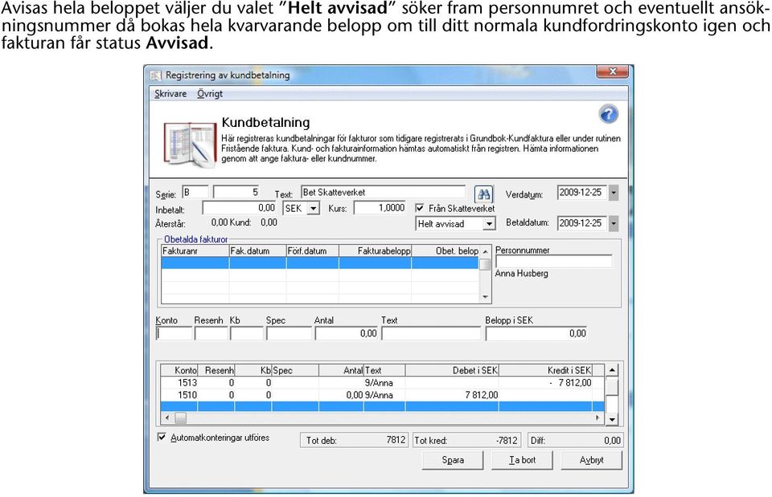Click the posting grid scroll-down arrow
The height and width of the screenshot is (497, 772).
(611, 419)
